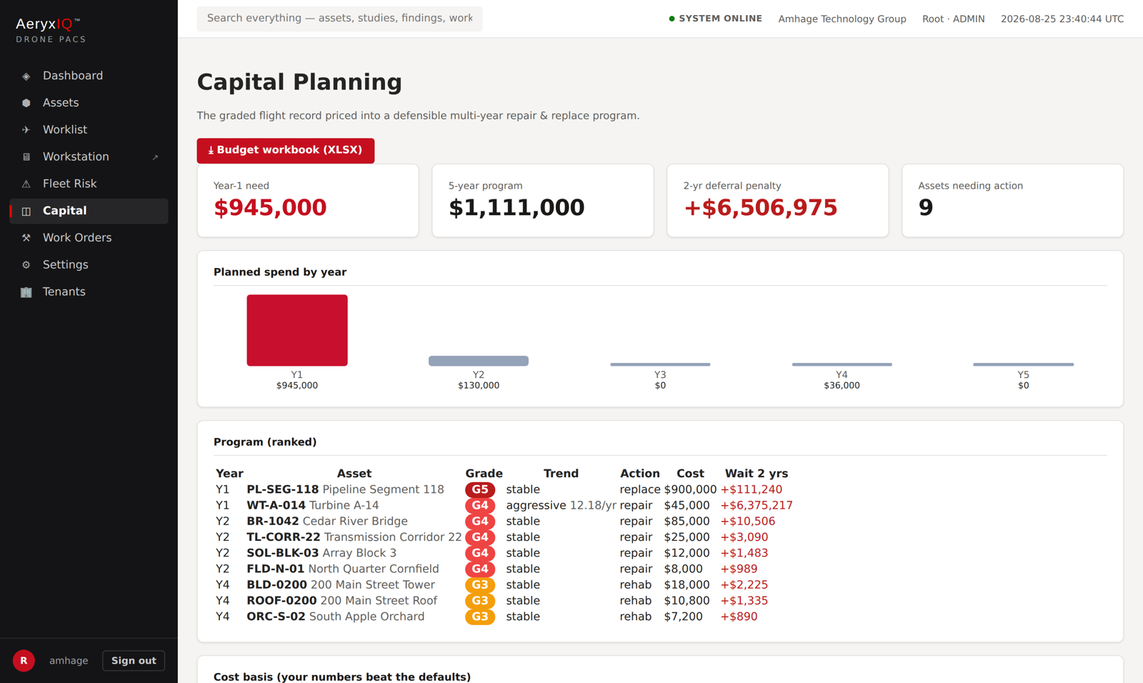Select WT-A-014 Turbine A-14 row
Viewport: 1143px width, 683px height.
(504, 505)
